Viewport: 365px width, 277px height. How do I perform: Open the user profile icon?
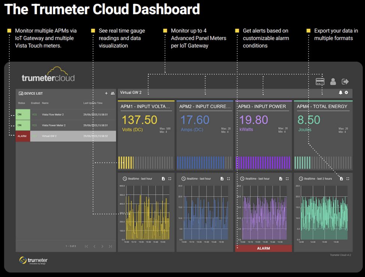(333, 82)
